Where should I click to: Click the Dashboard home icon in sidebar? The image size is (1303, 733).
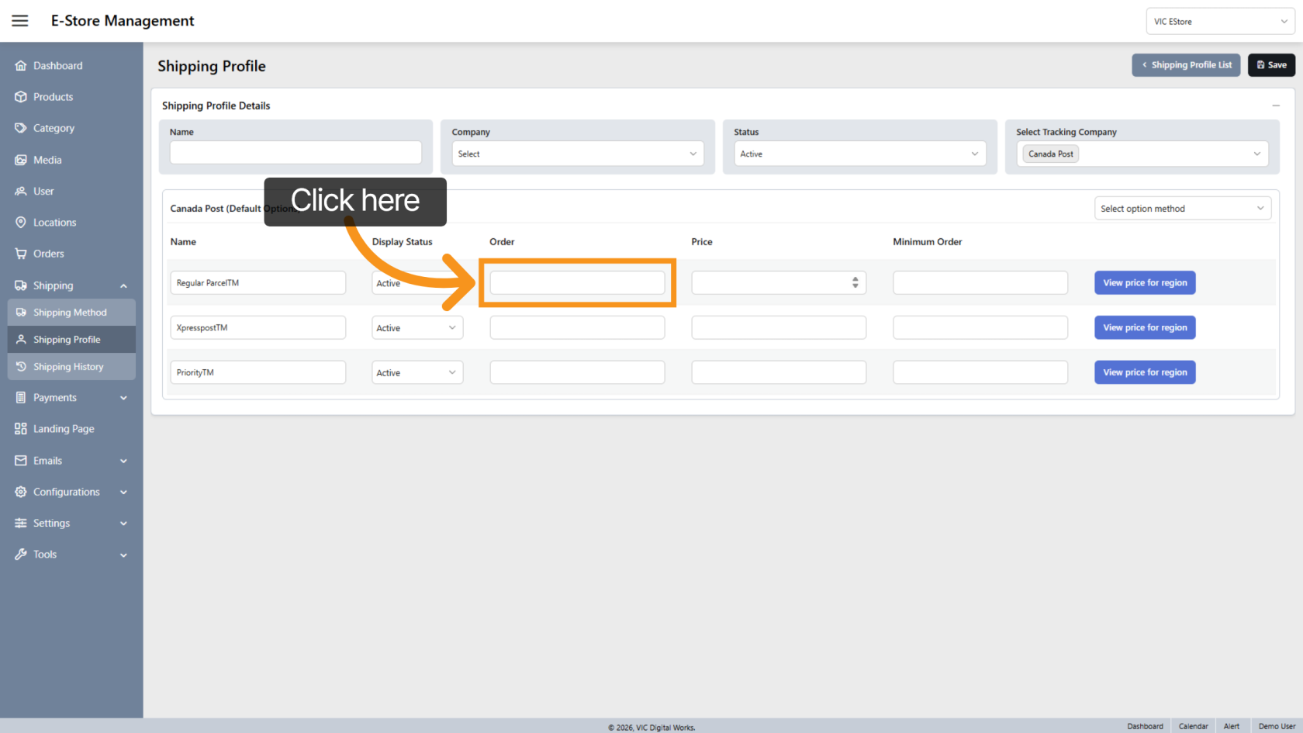(21, 66)
